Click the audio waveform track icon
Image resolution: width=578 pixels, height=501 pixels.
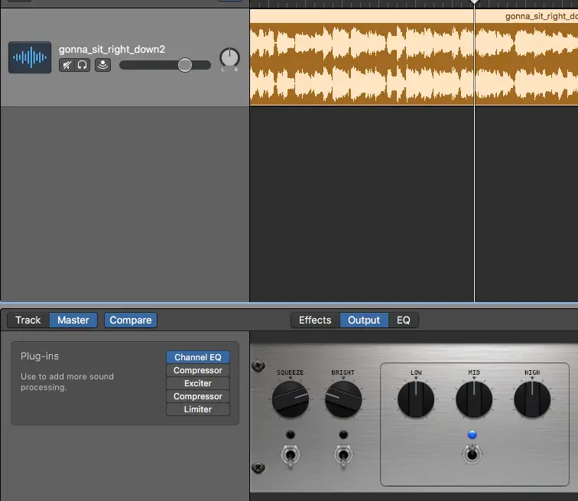click(30, 57)
